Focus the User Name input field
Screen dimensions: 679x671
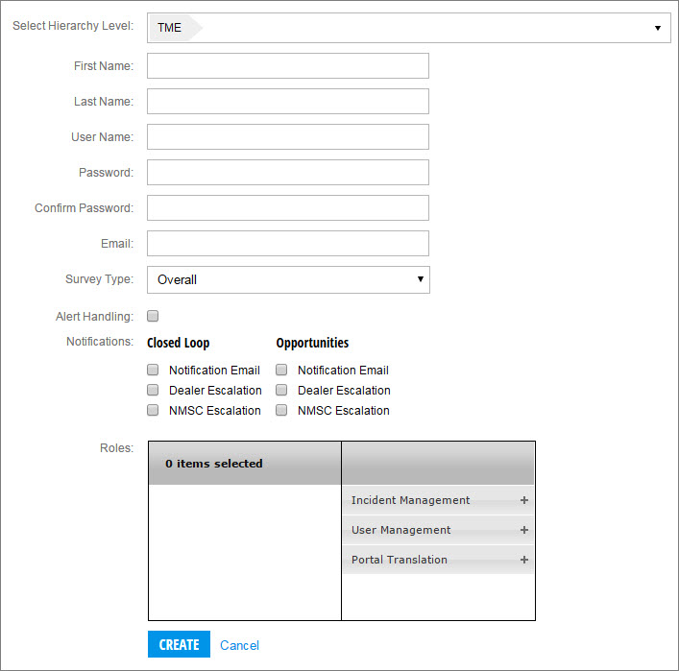click(x=288, y=137)
